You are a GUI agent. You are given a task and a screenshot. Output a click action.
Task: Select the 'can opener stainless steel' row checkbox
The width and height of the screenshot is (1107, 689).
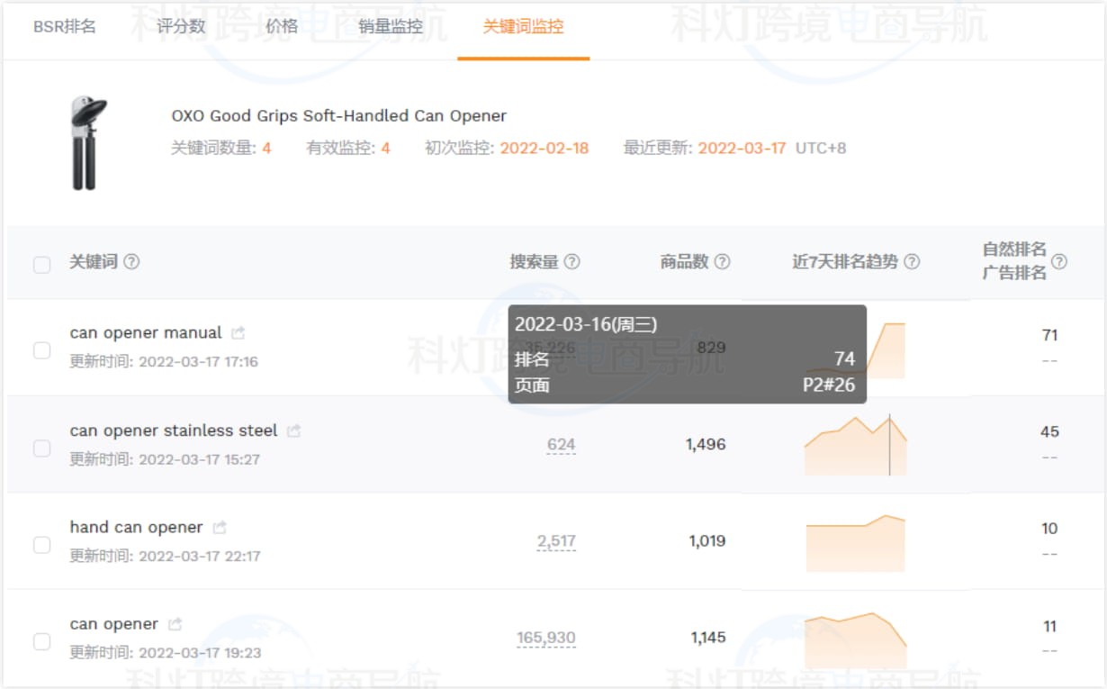[x=41, y=448]
